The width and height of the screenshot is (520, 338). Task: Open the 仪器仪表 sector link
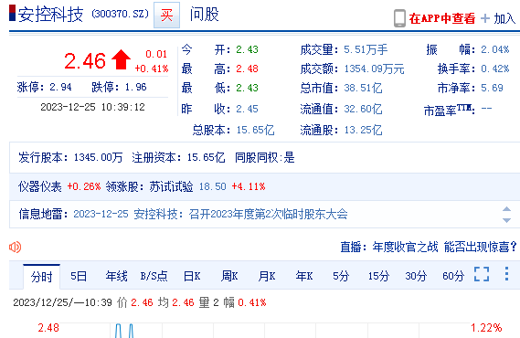(40, 186)
